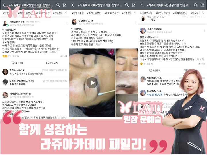Expand hashtag list arrow in right screenshot

204,13
